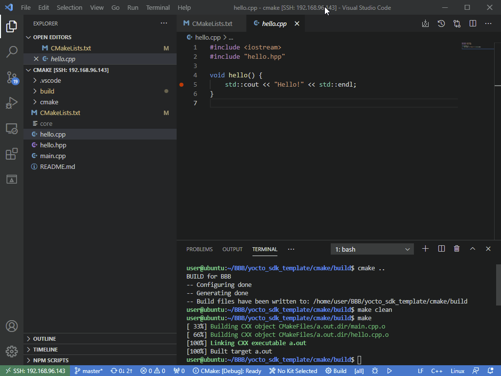
Task: Split the terminal panel
Action: [x=441, y=249]
